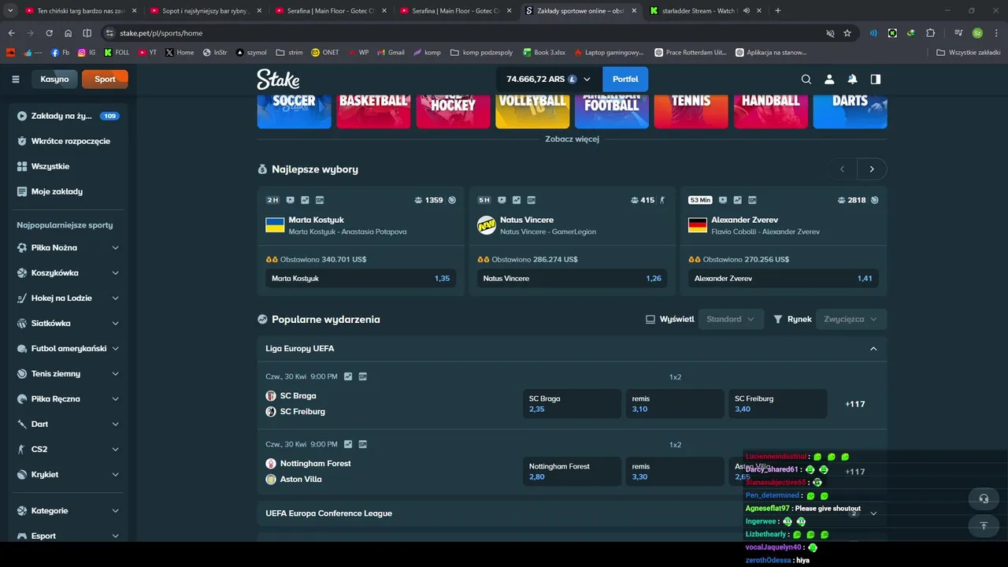Reload the page in the browser
Viewport: 1008px width, 567px height.
coord(49,33)
